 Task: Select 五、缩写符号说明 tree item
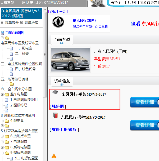coord(15,79)
